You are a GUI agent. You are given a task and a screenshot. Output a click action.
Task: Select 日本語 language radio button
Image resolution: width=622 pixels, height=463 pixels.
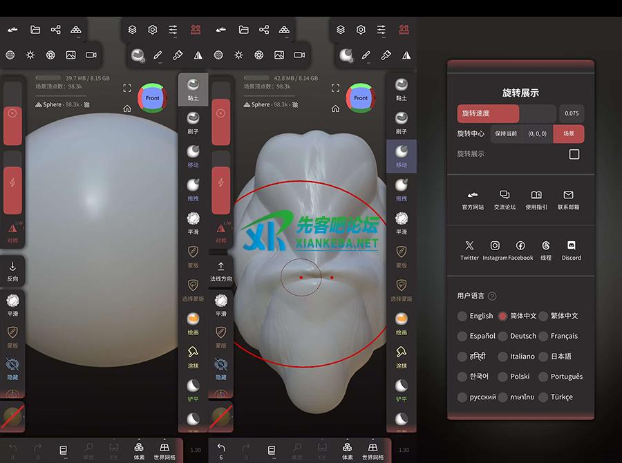click(544, 357)
